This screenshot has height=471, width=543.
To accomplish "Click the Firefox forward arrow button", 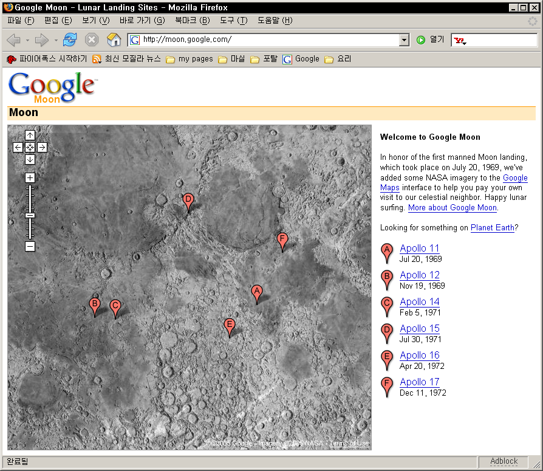I will [x=41, y=40].
